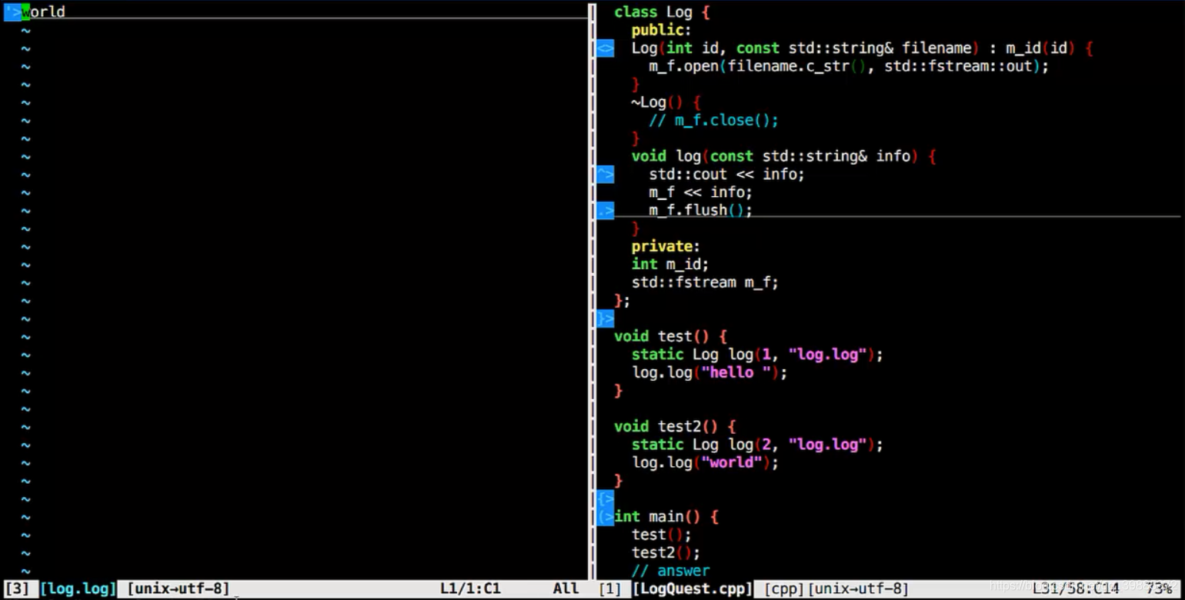Click the 'm_f.flush();' line
1185x600 pixels.
click(x=700, y=210)
